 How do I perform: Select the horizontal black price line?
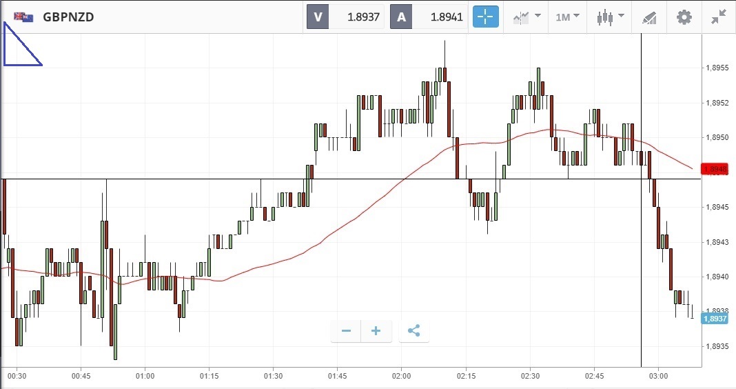point(207,179)
